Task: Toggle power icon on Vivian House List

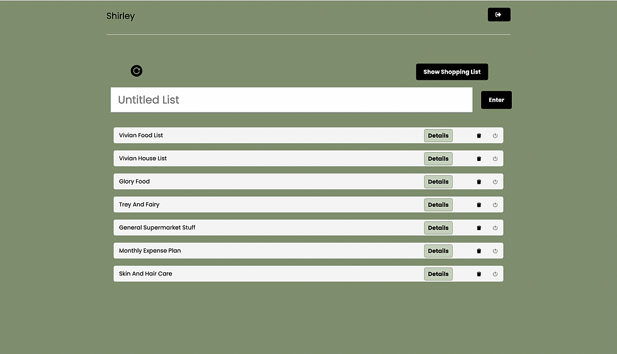Action: [x=495, y=158]
